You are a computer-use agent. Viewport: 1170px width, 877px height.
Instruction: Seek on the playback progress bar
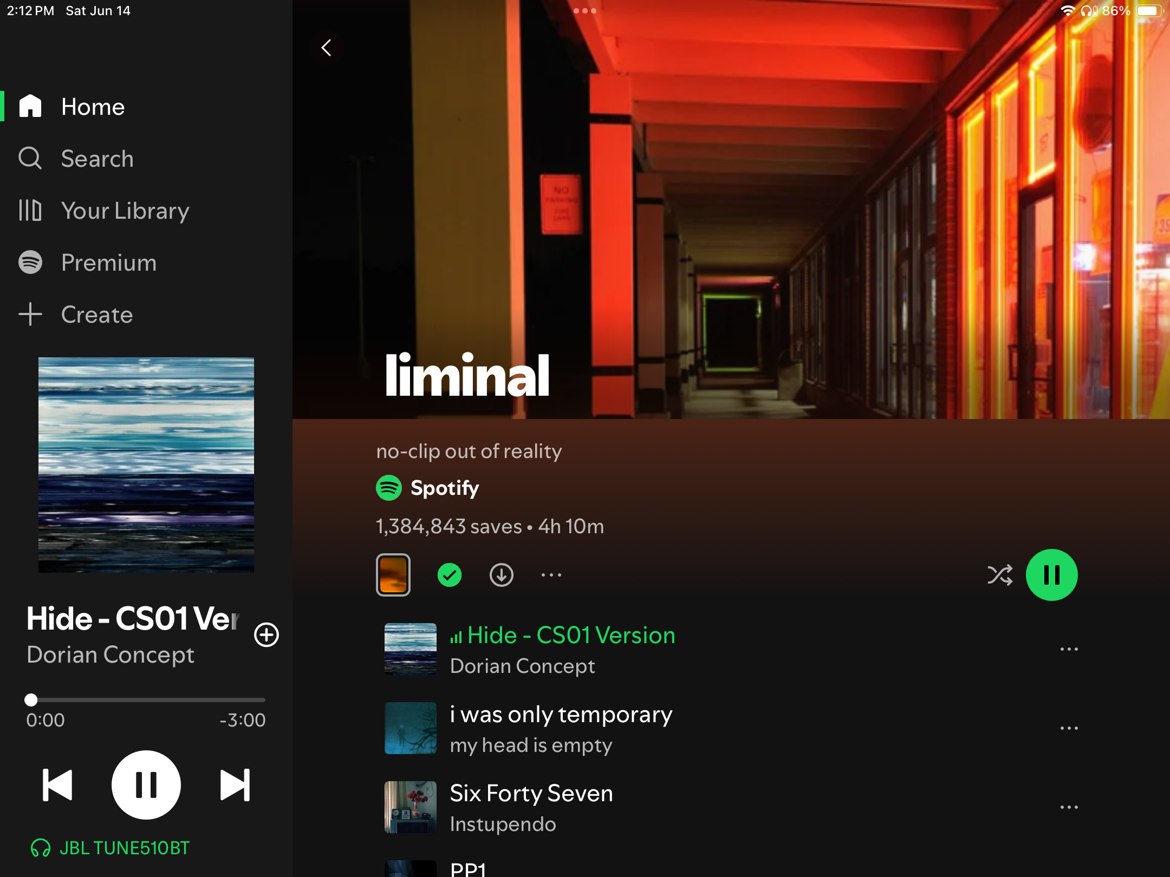146,699
